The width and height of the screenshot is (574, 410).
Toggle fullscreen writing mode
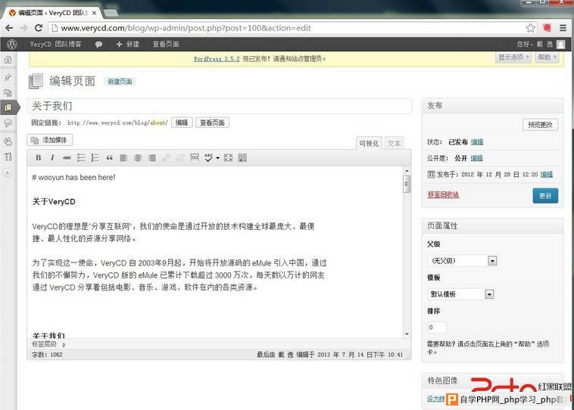pyautogui.click(x=229, y=157)
